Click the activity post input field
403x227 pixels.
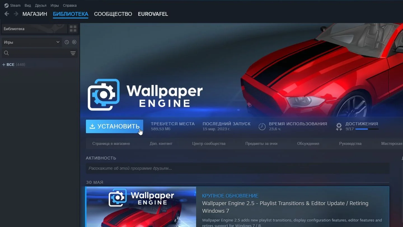pos(237,168)
